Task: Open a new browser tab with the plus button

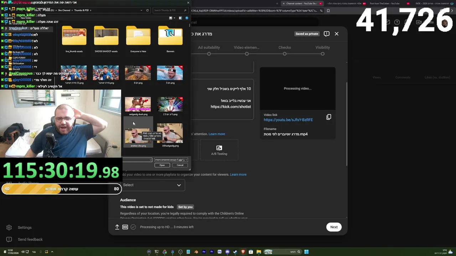Action: (277, 4)
